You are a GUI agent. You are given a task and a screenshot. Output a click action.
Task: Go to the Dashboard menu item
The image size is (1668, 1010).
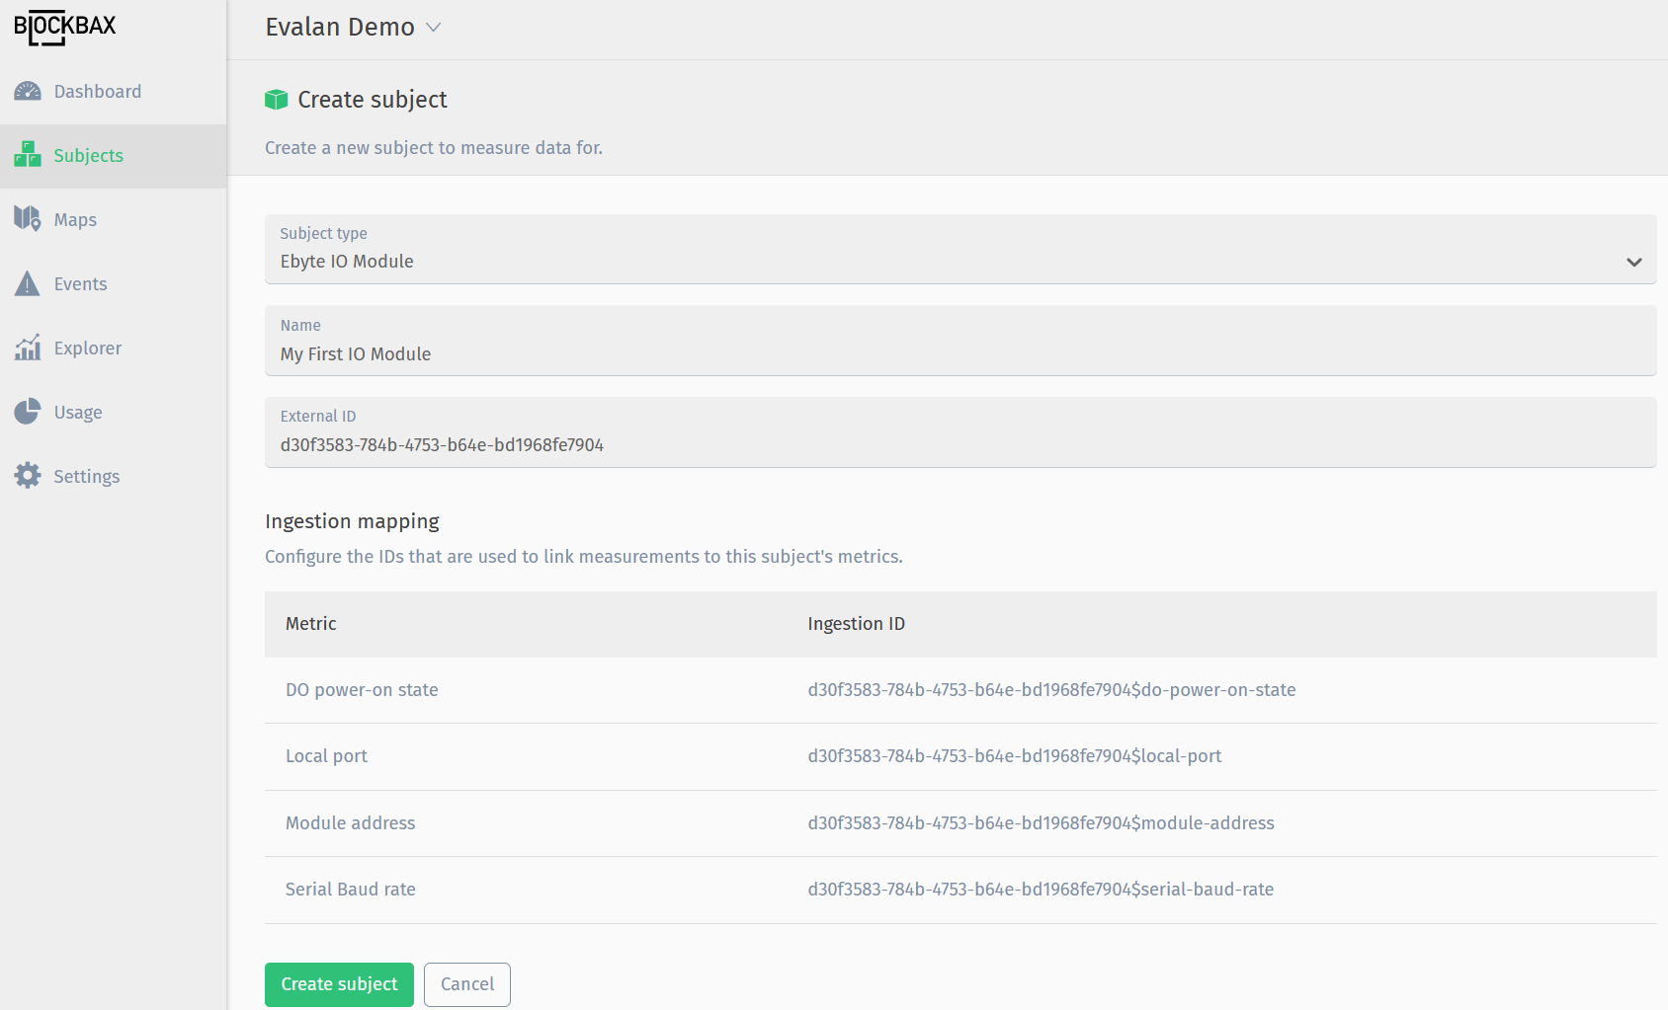[97, 92]
